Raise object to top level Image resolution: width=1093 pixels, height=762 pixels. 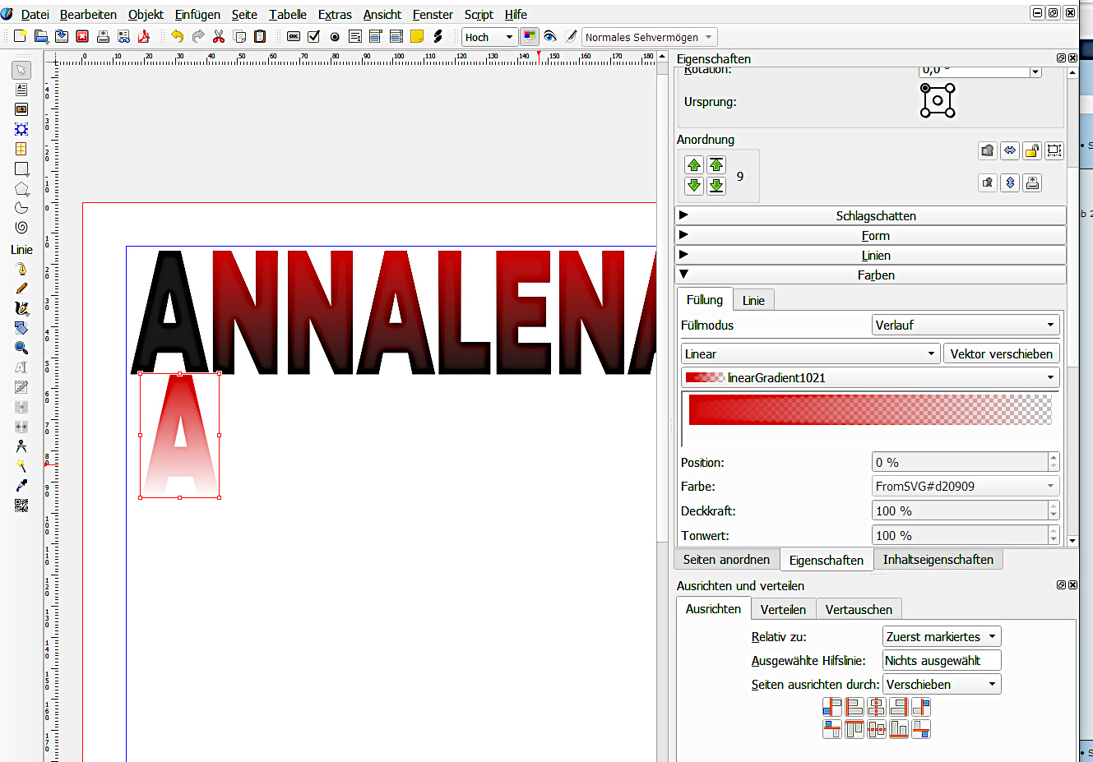[x=716, y=164]
